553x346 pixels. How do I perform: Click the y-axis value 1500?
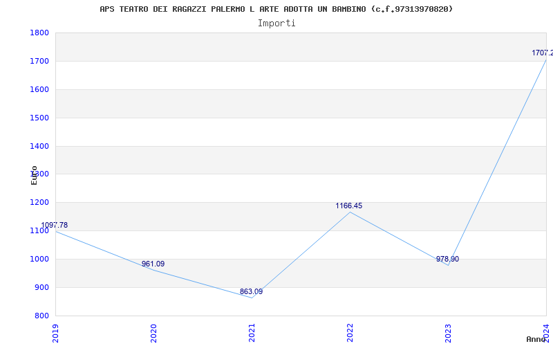pos(39,118)
